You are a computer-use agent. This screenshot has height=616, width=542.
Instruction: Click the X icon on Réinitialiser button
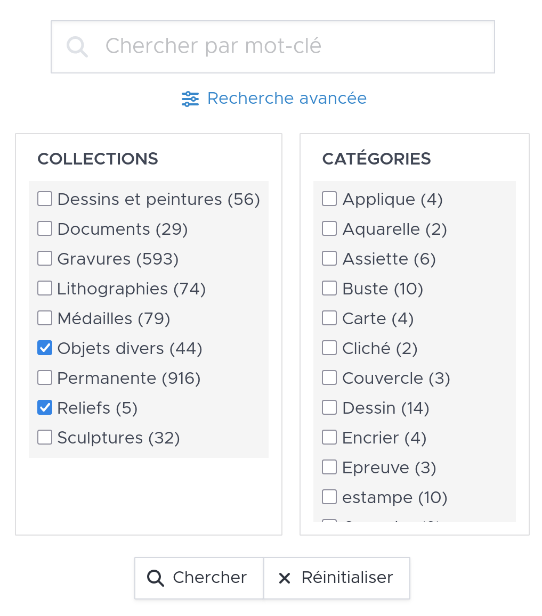tap(285, 578)
